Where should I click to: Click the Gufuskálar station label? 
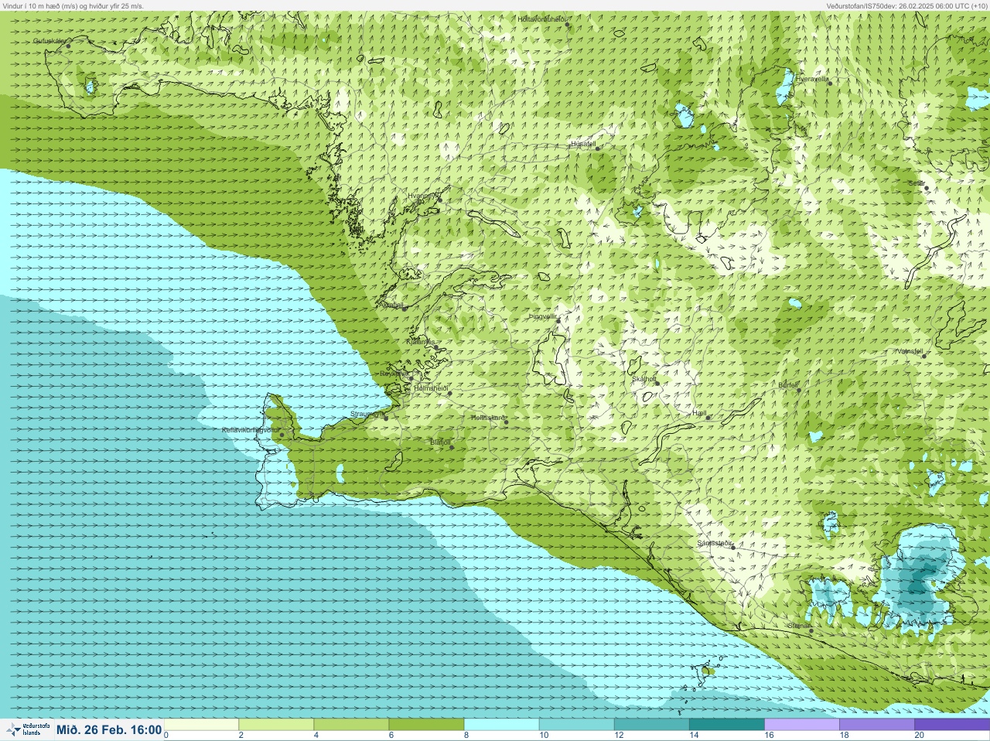click(49, 41)
